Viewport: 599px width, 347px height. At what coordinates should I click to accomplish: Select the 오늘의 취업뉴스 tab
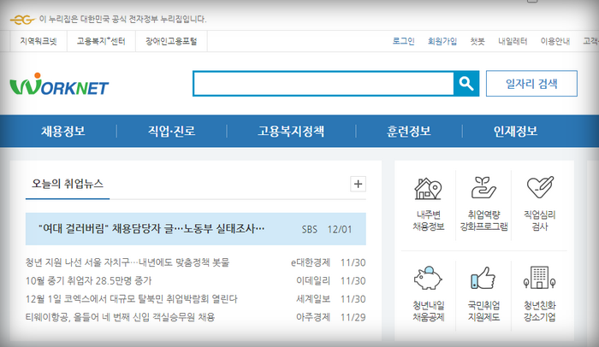[x=68, y=184]
